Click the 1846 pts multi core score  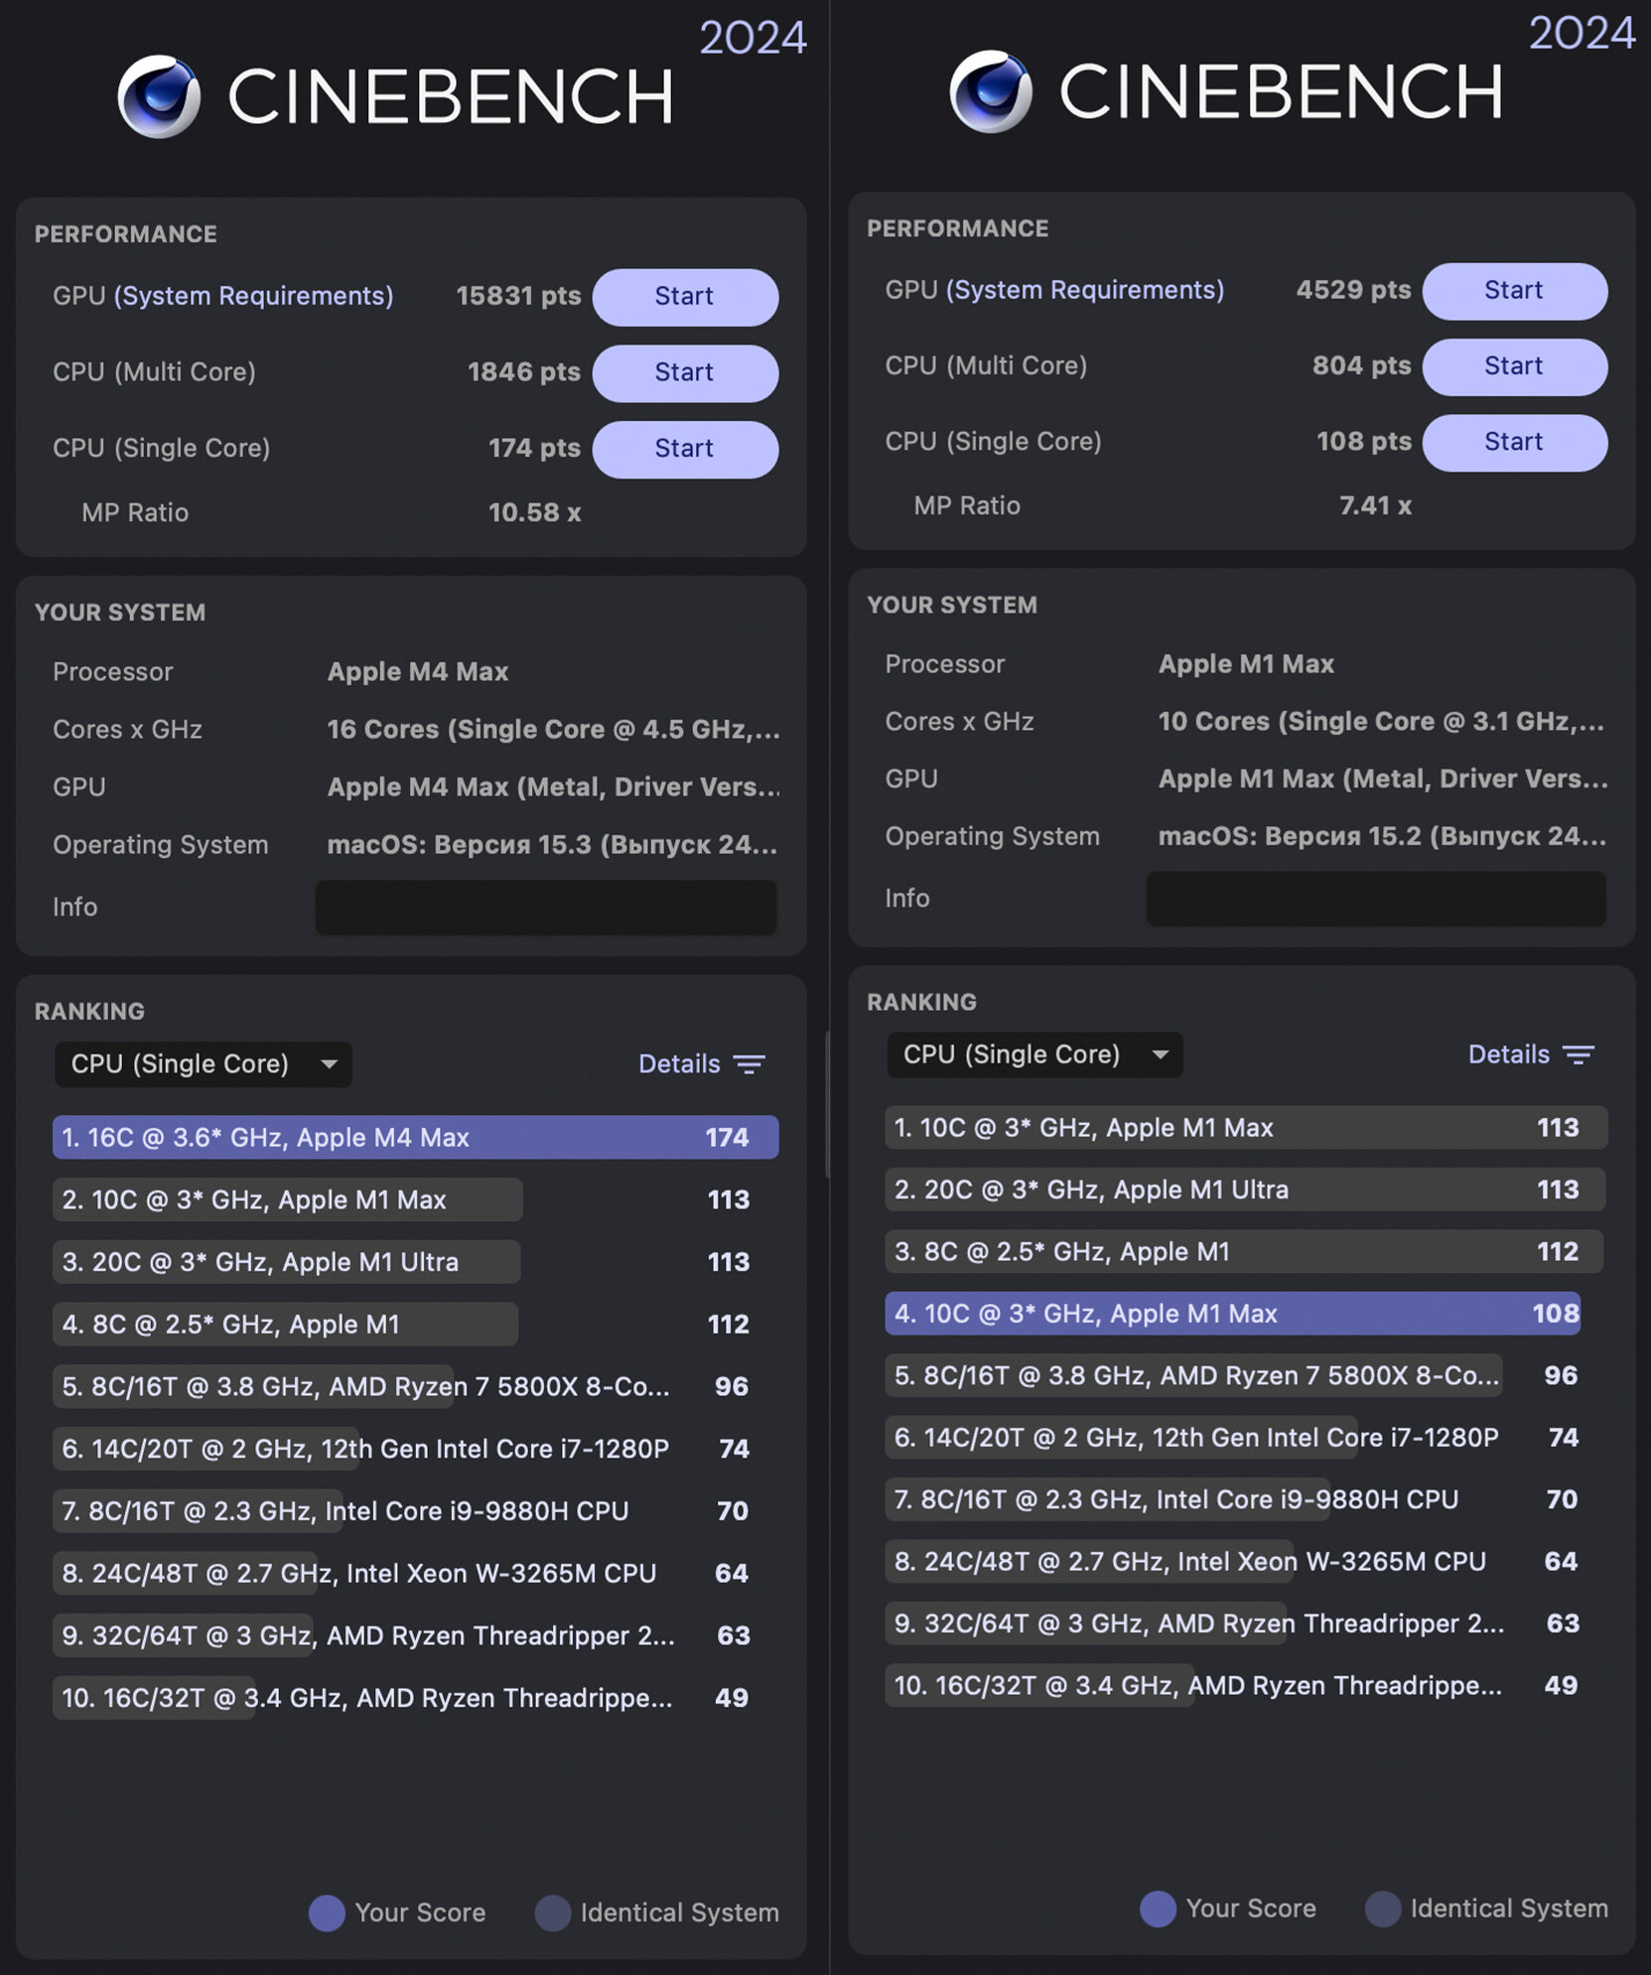click(x=524, y=372)
